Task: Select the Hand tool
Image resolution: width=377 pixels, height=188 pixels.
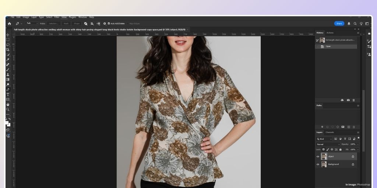Action: point(8,105)
